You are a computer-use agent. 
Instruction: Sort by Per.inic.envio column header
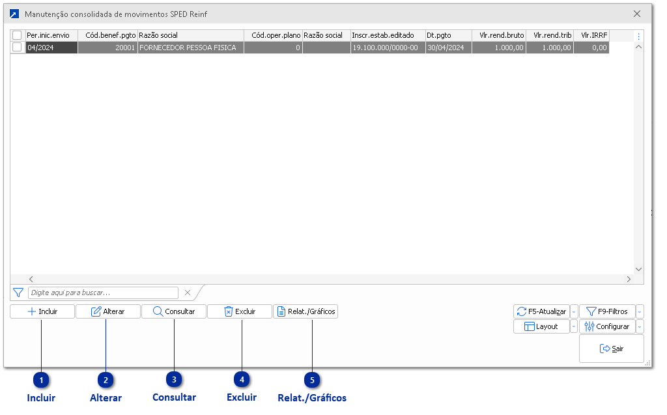click(x=51, y=35)
